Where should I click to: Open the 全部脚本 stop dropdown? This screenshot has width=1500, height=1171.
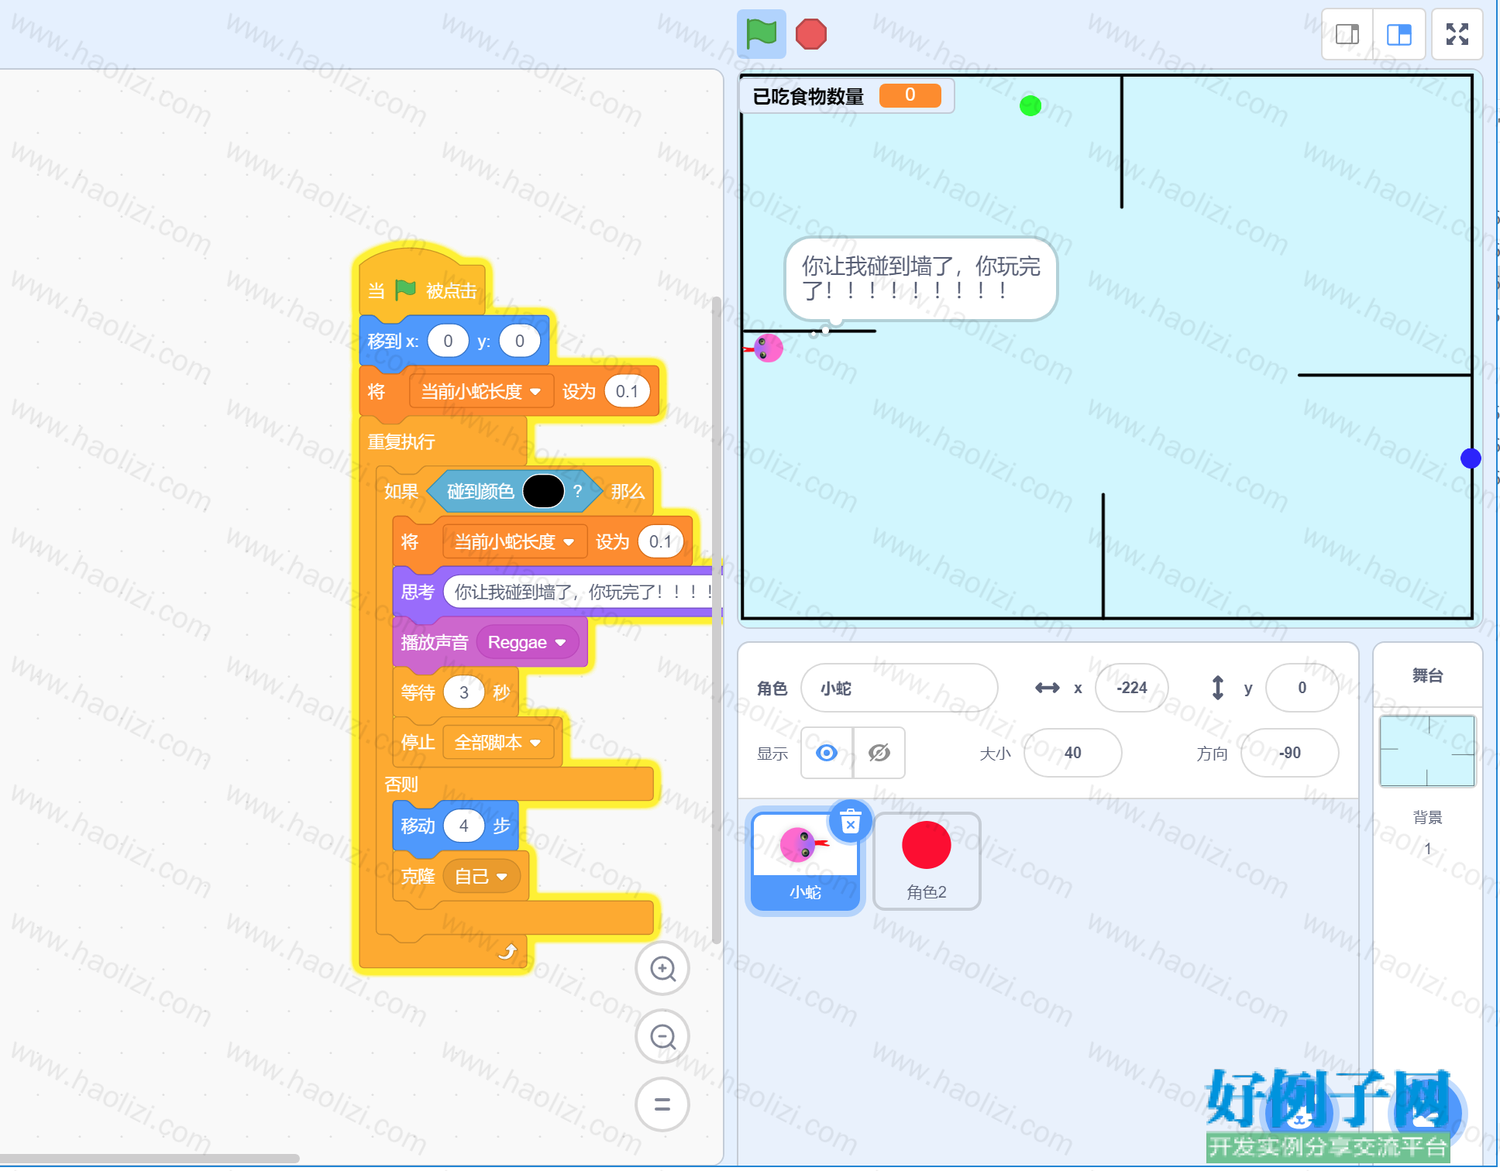tap(498, 743)
